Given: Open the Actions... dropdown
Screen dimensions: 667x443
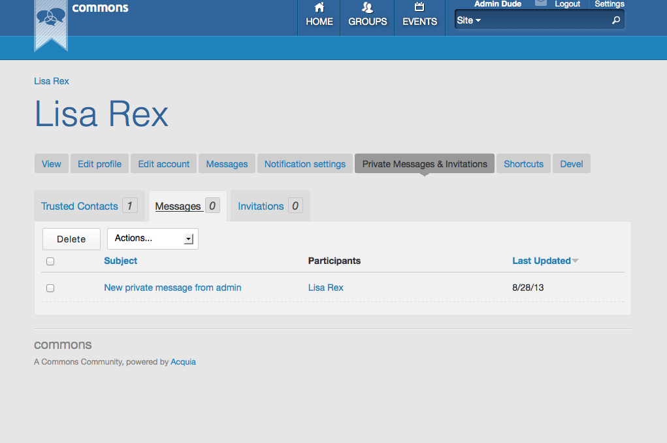Looking at the screenshot, I should 152,238.
